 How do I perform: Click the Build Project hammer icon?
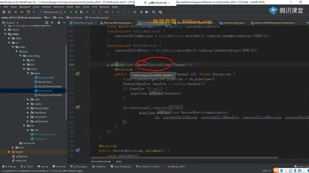(34, 12)
